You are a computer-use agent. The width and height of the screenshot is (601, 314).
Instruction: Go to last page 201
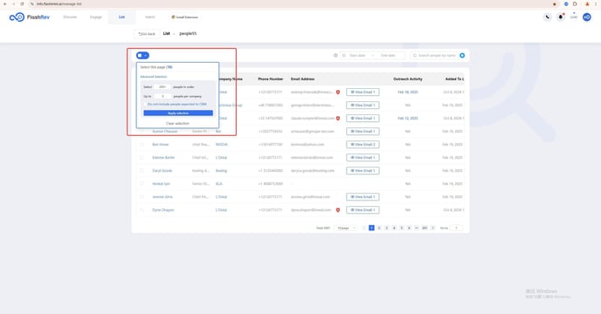(425, 228)
